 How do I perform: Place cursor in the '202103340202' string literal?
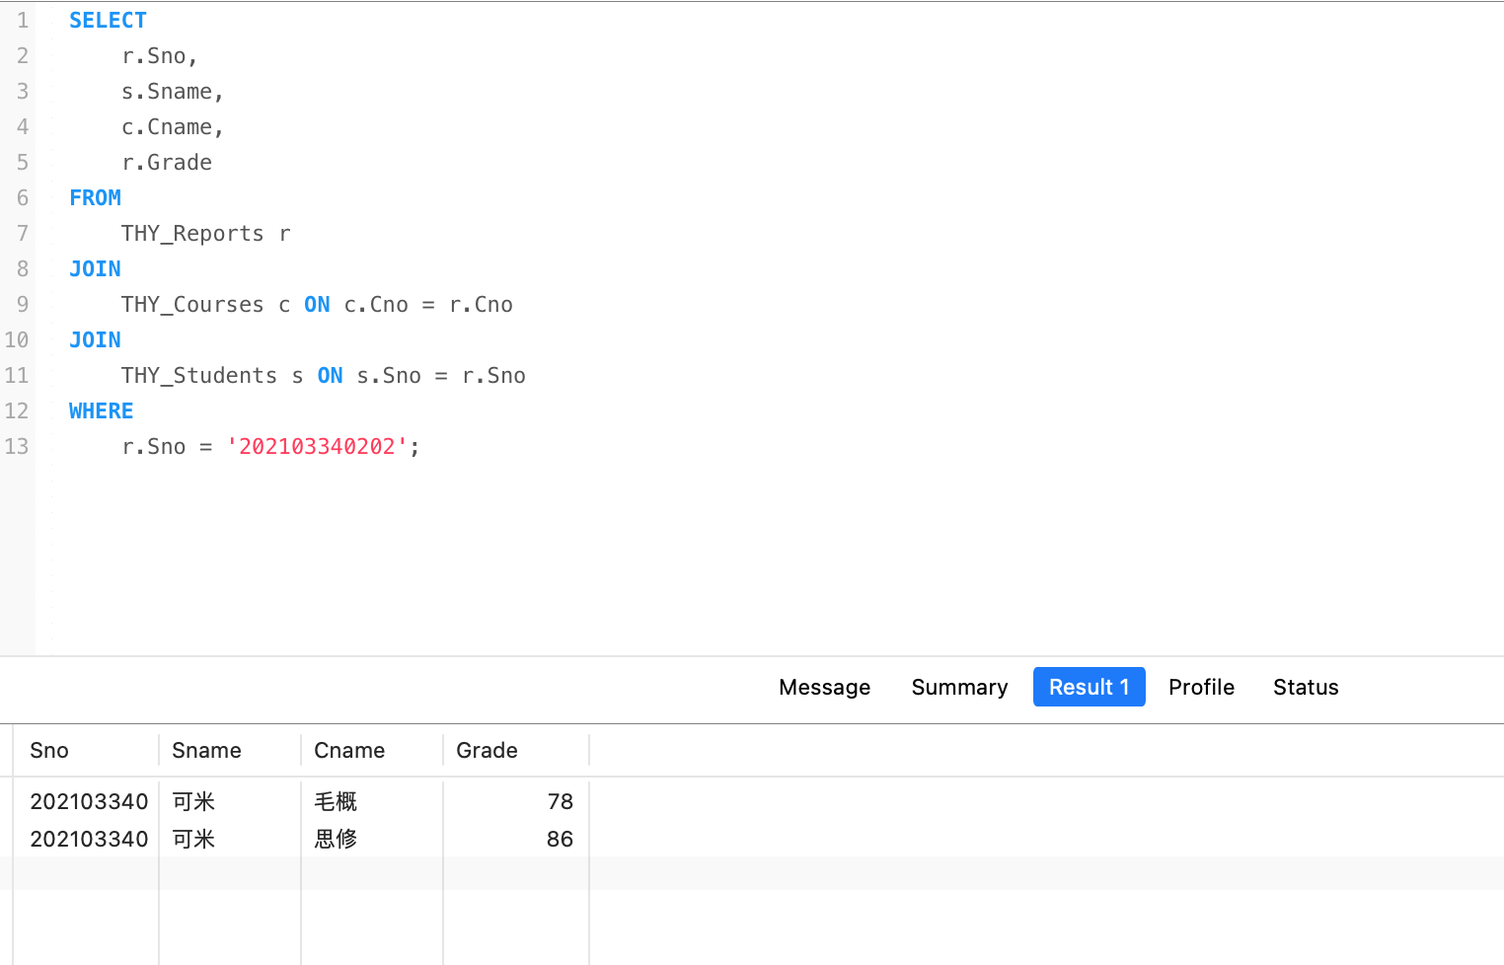pyautogui.click(x=317, y=447)
